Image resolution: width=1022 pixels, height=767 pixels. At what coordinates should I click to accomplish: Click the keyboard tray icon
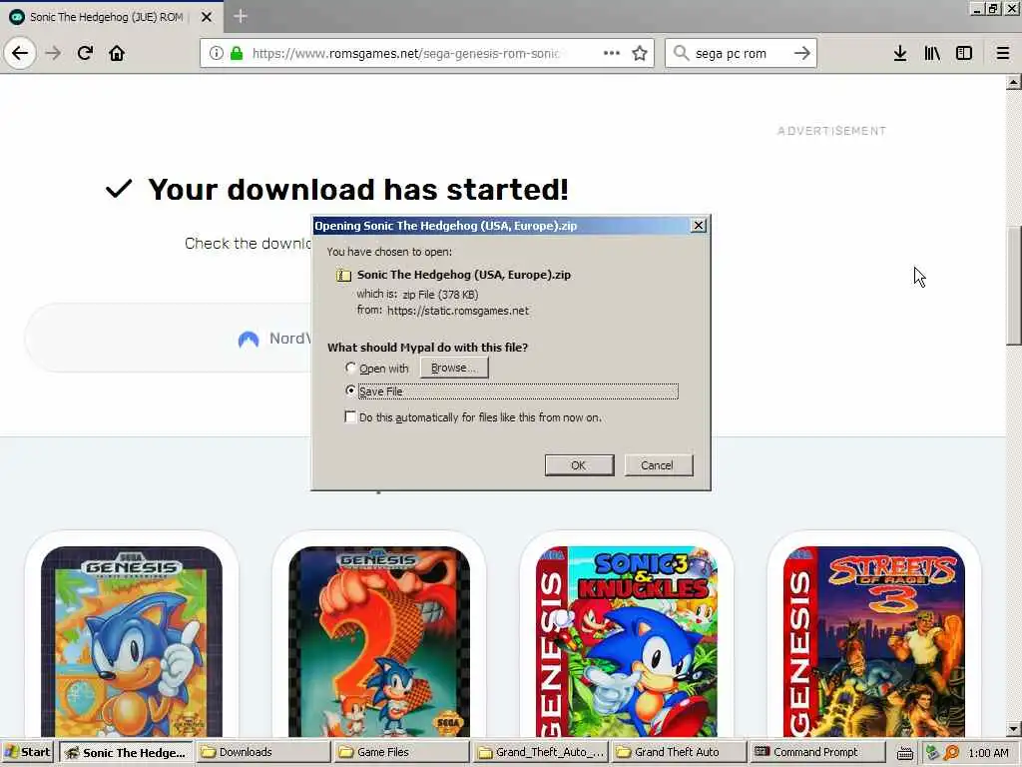coord(904,753)
